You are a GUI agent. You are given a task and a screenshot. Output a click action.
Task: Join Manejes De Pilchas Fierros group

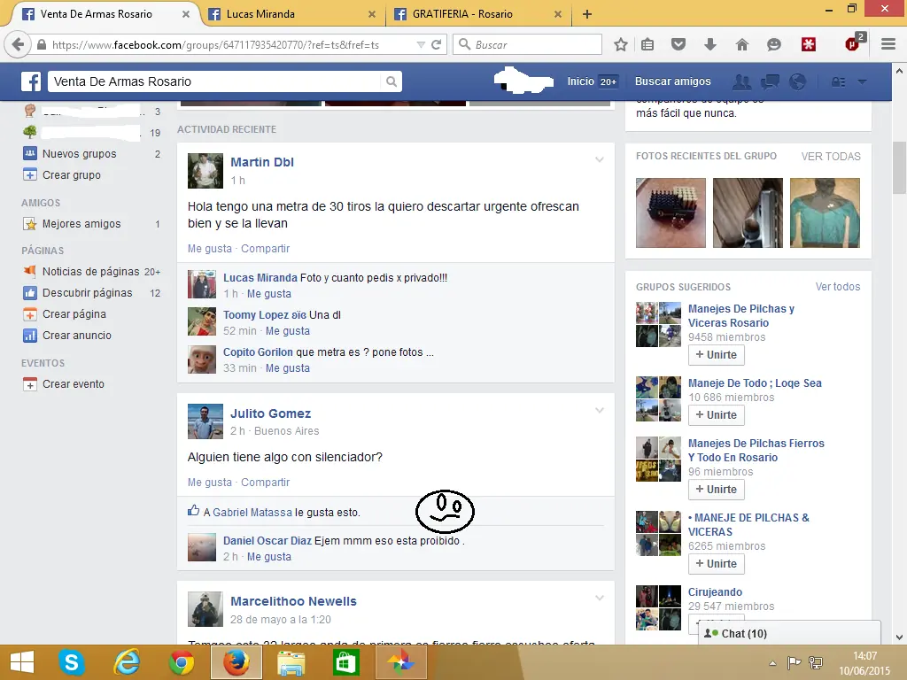716,489
